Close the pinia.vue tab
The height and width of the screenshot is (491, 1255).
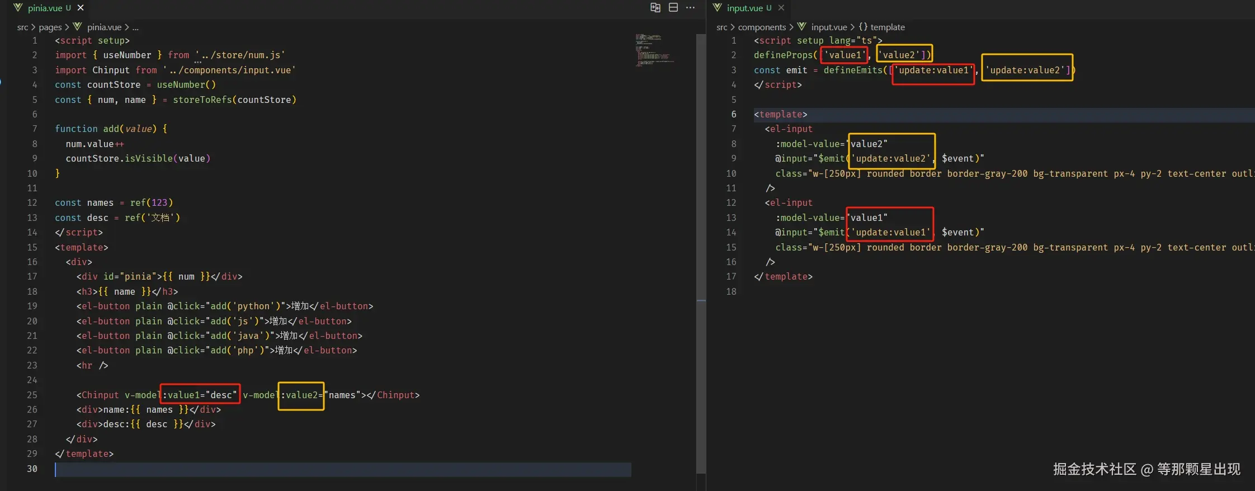pos(81,7)
